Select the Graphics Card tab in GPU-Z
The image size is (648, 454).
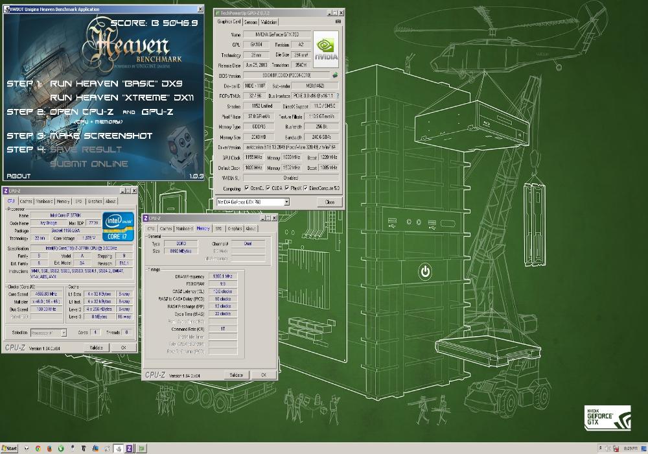pyautogui.click(x=229, y=21)
